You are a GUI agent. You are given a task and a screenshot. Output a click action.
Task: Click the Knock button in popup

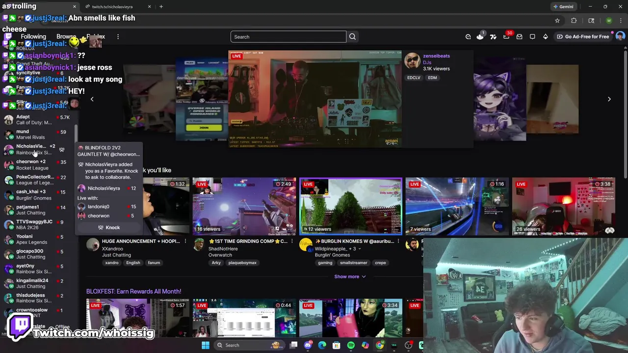point(108,227)
